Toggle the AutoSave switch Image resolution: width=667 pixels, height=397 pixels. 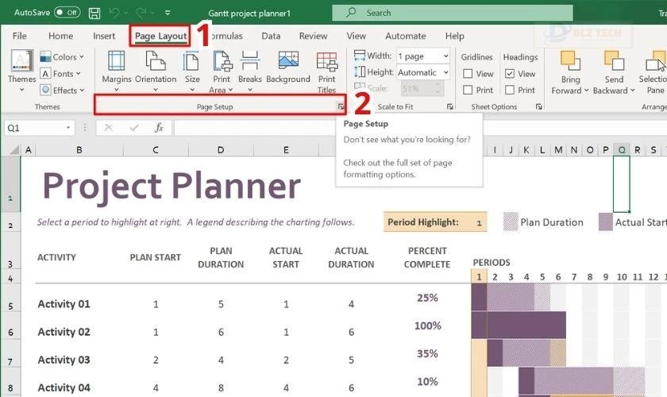[x=67, y=13]
